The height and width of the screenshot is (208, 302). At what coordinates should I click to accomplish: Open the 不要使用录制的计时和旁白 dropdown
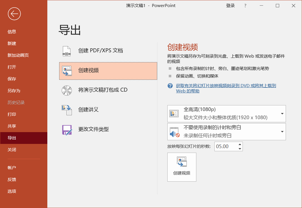click(x=226, y=132)
